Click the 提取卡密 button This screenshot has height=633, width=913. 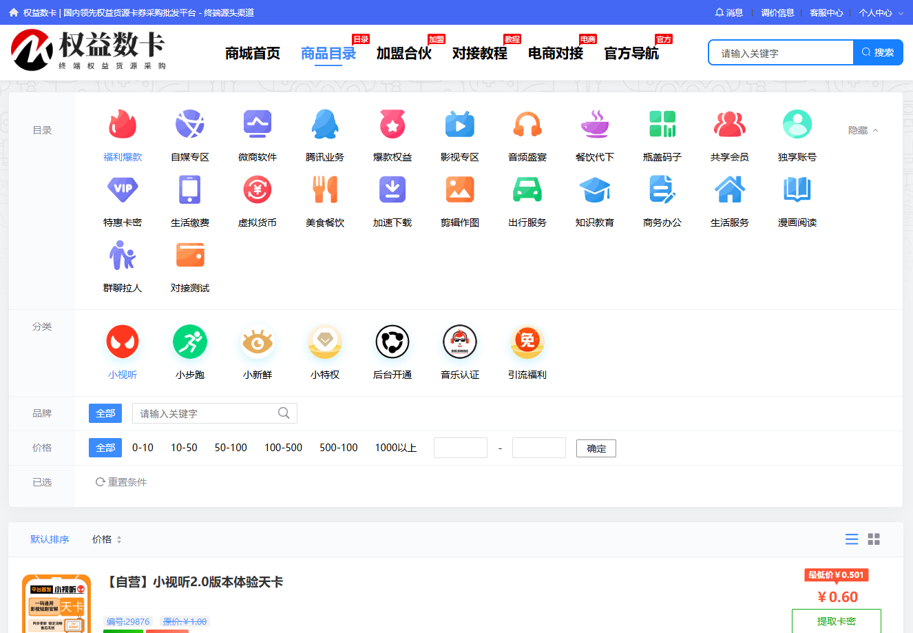[x=837, y=621]
